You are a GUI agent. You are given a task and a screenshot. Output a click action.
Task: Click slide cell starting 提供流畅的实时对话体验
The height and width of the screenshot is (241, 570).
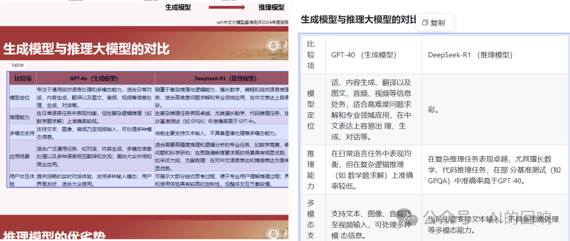(x=95, y=179)
